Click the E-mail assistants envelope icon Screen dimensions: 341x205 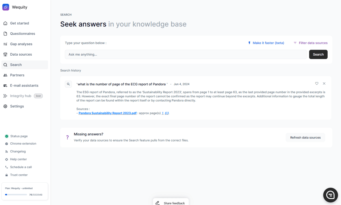(5, 85)
